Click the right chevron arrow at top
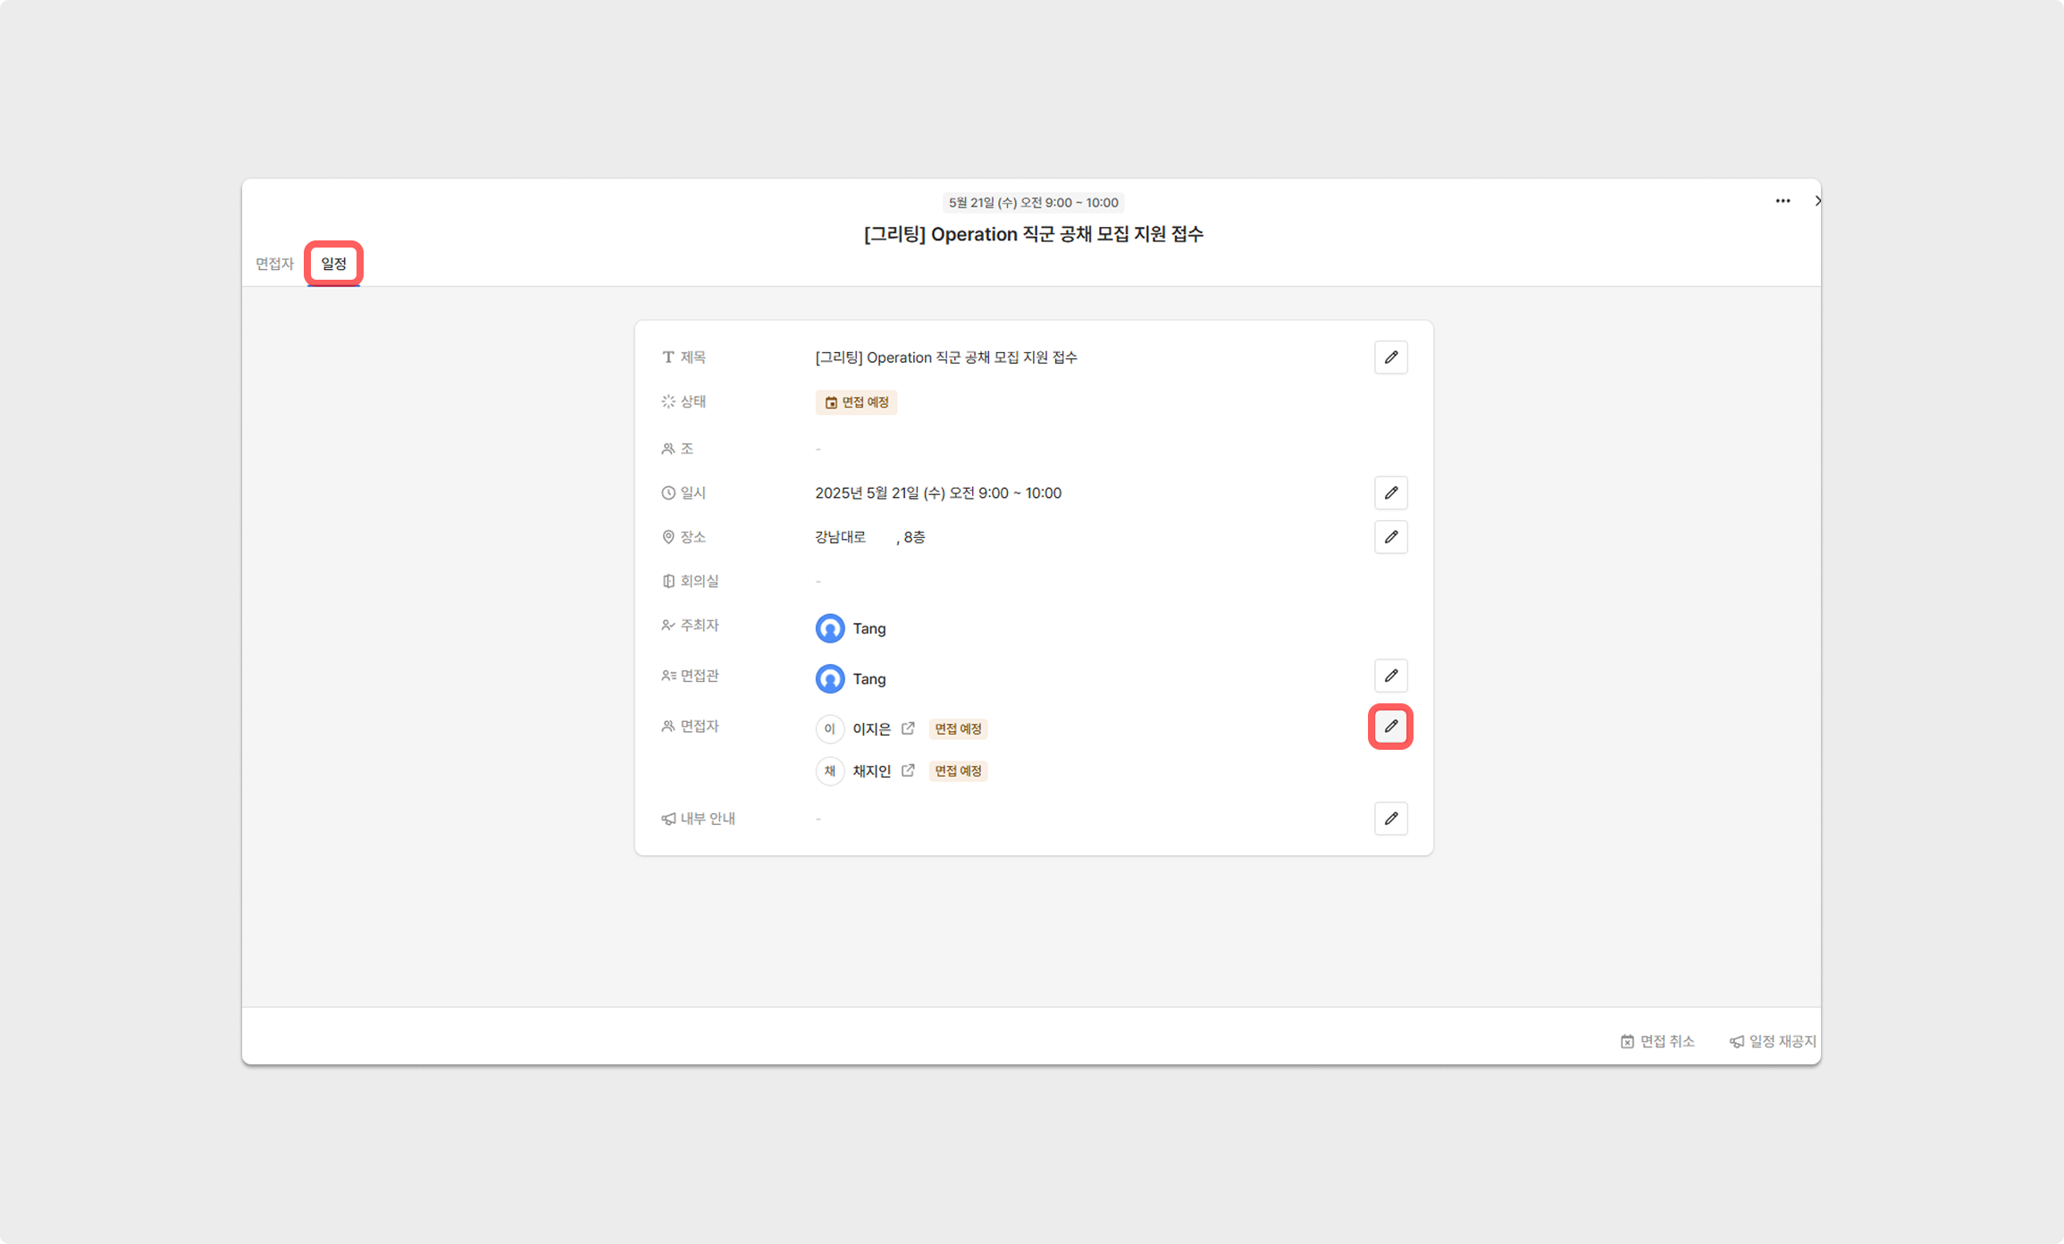 pyautogui.click(x=1816, y=201)
